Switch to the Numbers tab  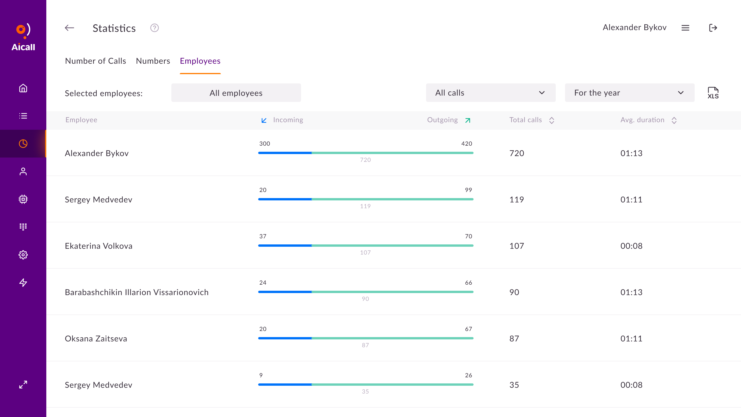pyautogui.click(x=153, y=61)
